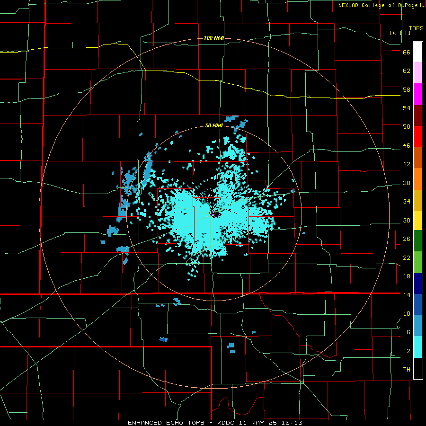Select the 38 legend number
The image size is (426, 426).
tap(407, 183)
